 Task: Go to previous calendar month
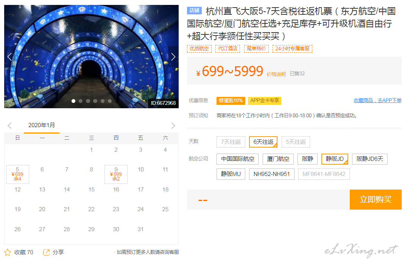click(x=10, y=125)
